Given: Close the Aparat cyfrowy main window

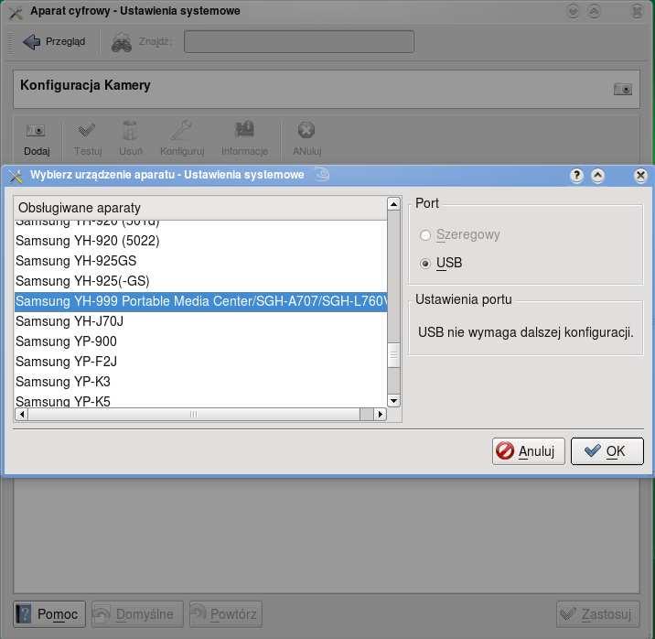Looking at the screenshot, I should 637,11.
